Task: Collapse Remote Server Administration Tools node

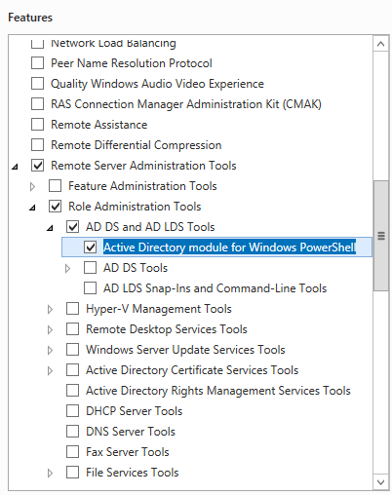Action: click(x=15, y=167)
